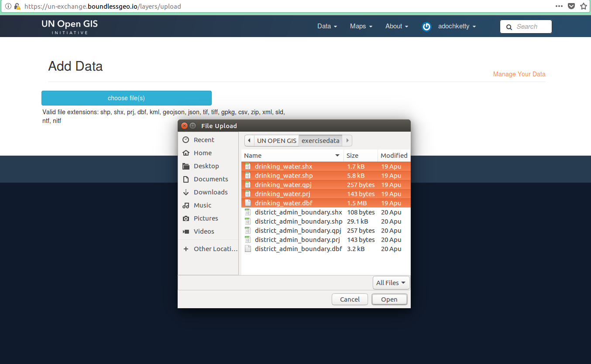The width and height of the screenshot is (591, 364).
Task: Open Downloads via its arrow icon
Action: click(186, 192)
